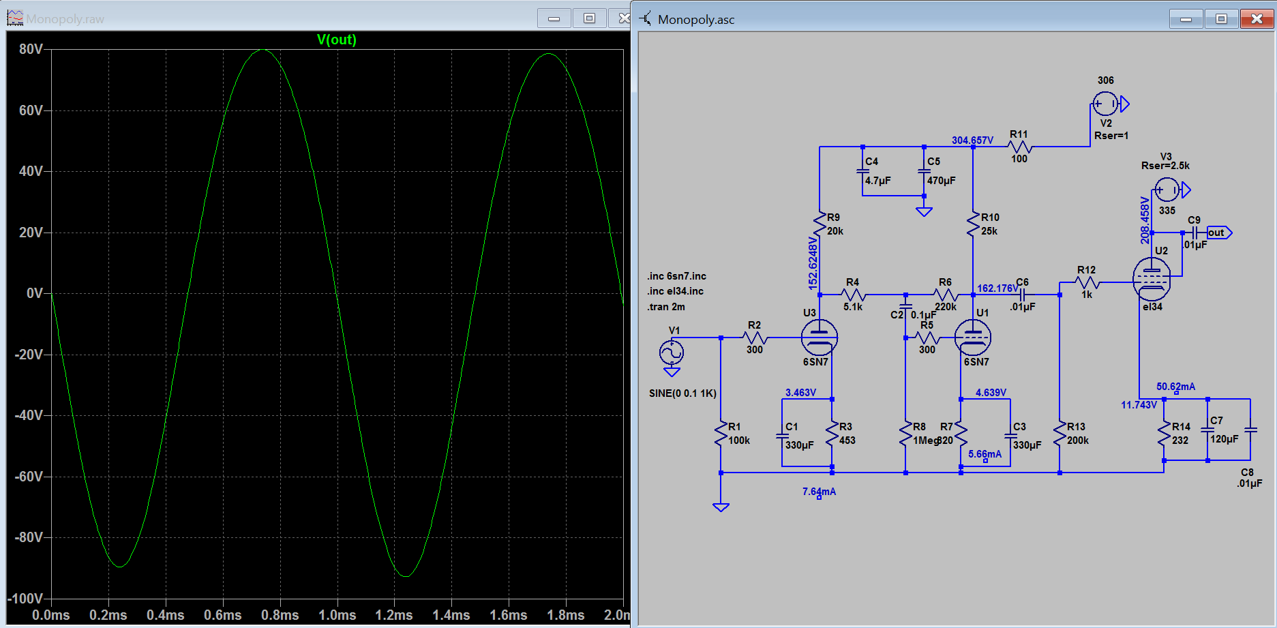Click the V2 306 volt supply symbol
The width and height of the screenshot is (1277, 628).
[x=1105, y=104]
